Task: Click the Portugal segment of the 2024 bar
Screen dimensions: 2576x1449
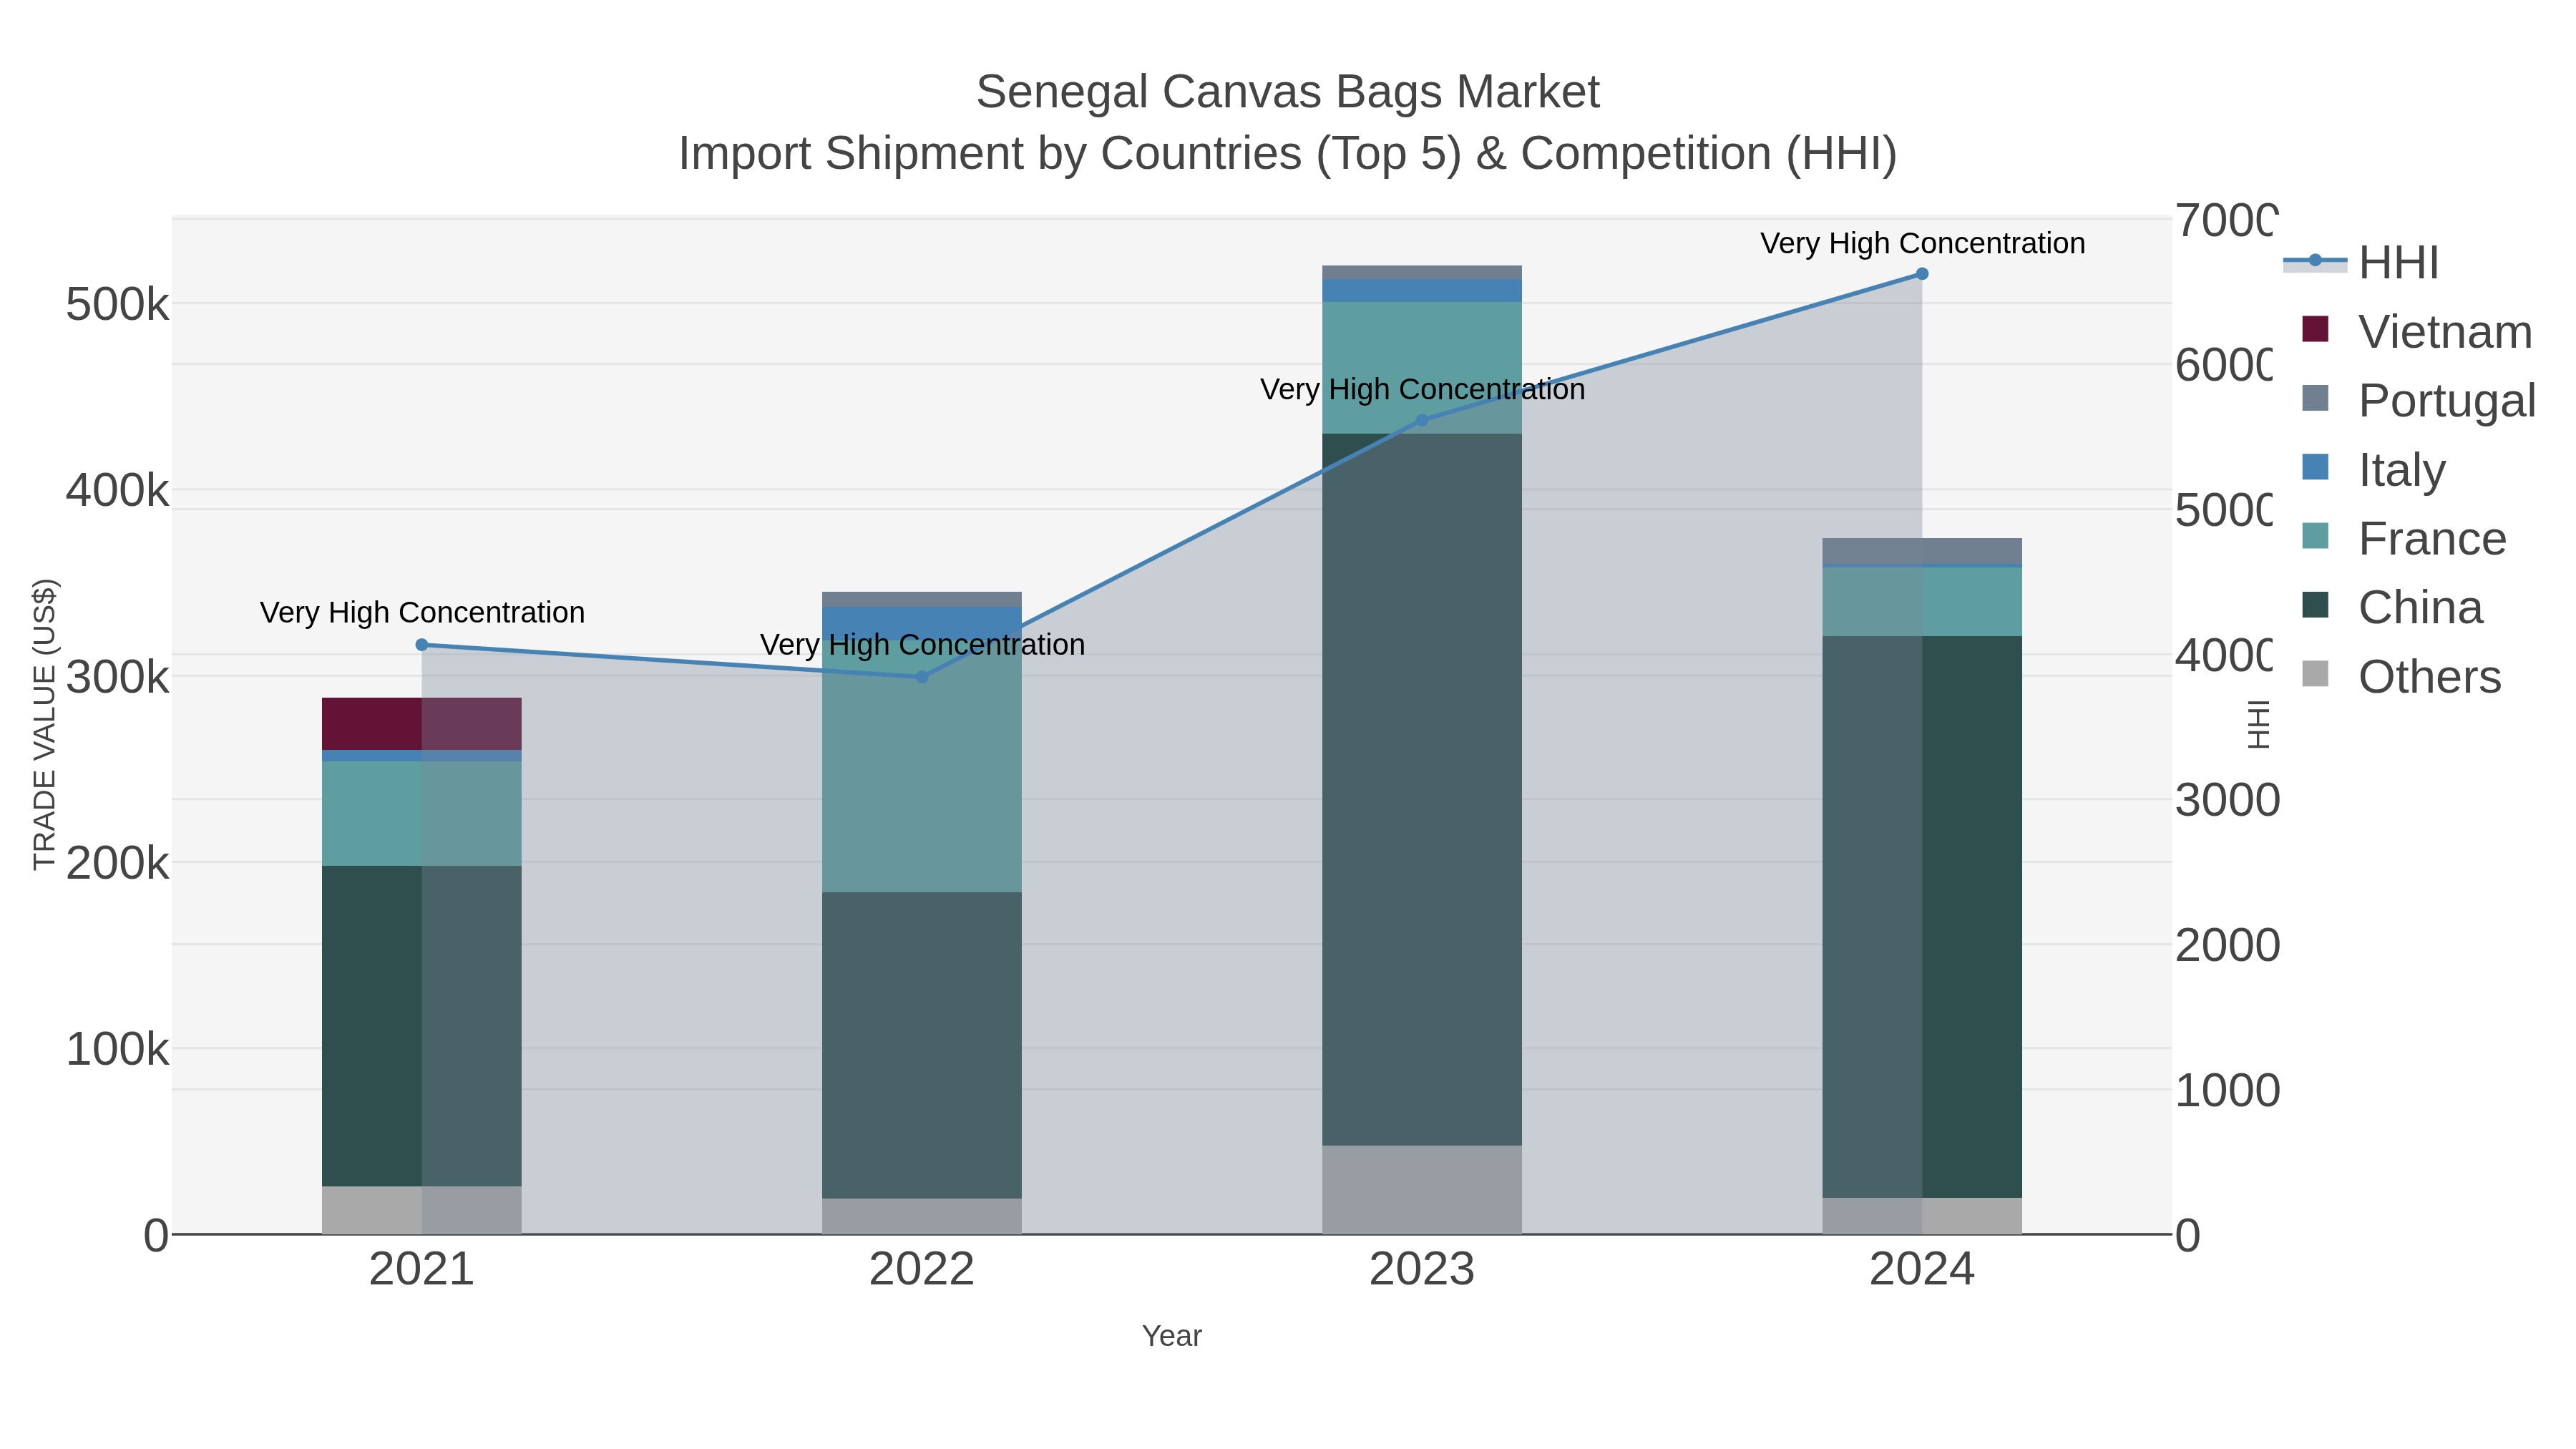Action: point(1922,551)
